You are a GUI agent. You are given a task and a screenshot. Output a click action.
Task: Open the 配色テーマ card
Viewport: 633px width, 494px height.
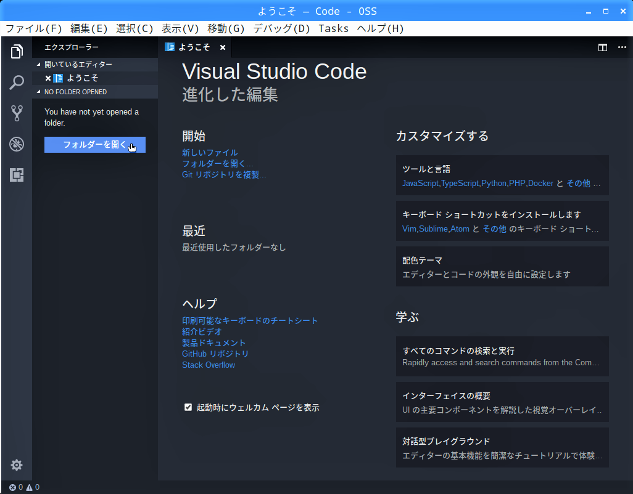tap(502, 267)
